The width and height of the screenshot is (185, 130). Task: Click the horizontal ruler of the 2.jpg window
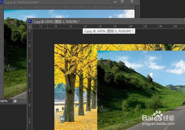click(x=108, y=27)
